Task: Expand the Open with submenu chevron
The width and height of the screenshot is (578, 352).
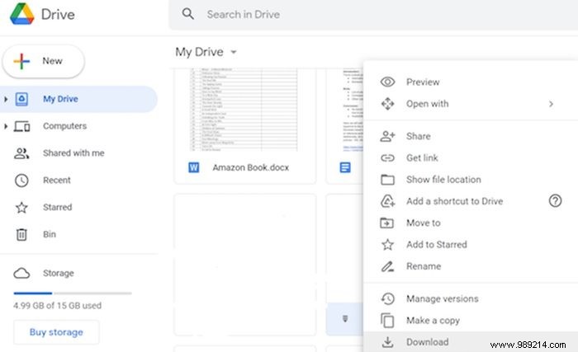Action: click(x=551, y=104)
